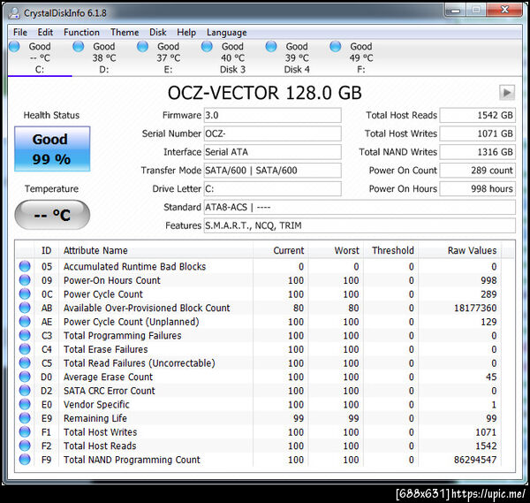Click the Threshold column header
Image resolution: width=530 pixels, height=503 pixels.
pos(390,250)
